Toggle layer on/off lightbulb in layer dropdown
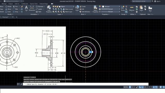165x93 pixels. click(53, 6)
